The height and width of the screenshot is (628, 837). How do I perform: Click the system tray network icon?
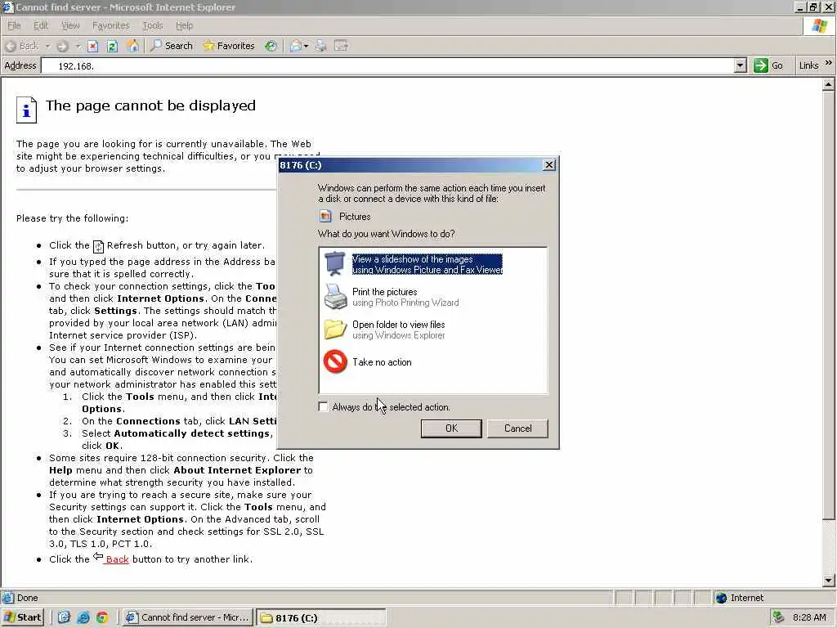pos(779,617)
